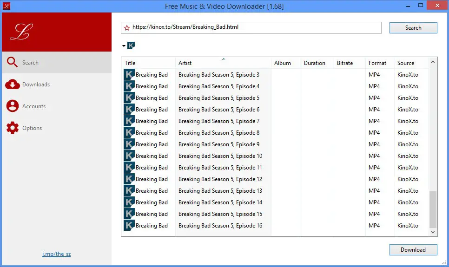
Task: Click K icon on Season 5, Episode 7 row
Action: (x=129, y=121)
